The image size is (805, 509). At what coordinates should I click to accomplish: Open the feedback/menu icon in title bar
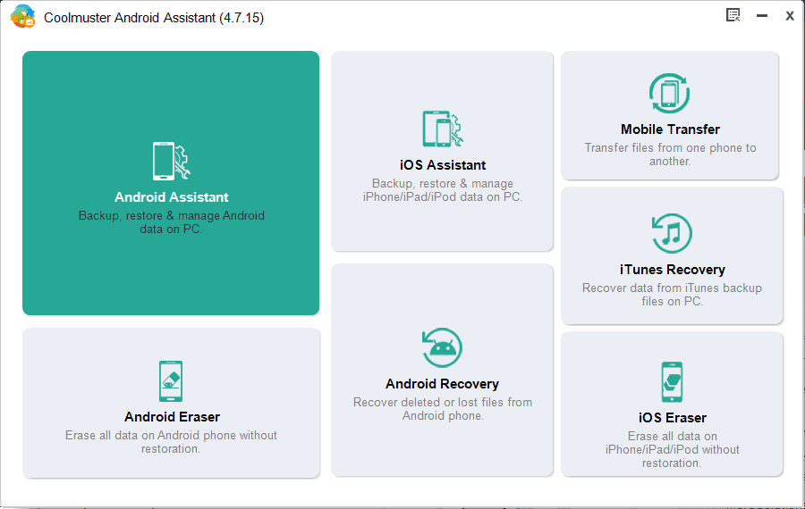pyautogui.click(x=733, y=15)
